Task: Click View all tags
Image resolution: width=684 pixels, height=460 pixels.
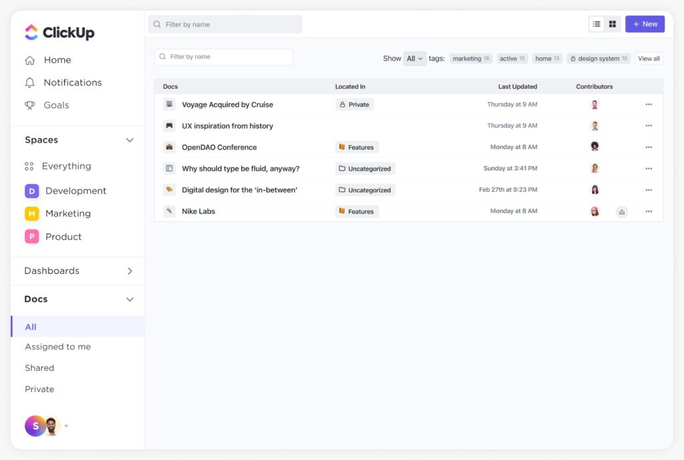Action: coord(649,59)
